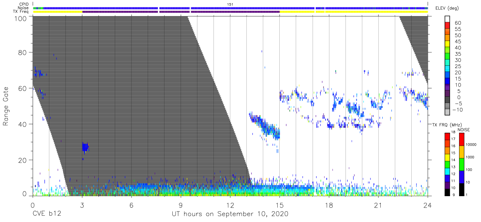
Task: Click the purple segment of the TX Freq strip
Action: point(181,12)
